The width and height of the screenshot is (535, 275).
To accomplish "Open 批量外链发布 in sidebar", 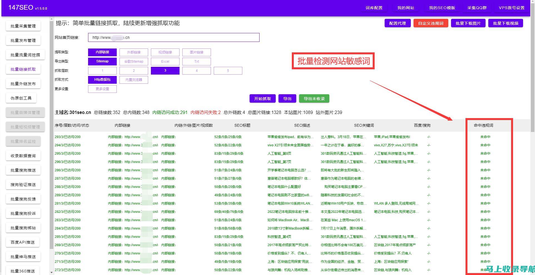I will [23, 84].
